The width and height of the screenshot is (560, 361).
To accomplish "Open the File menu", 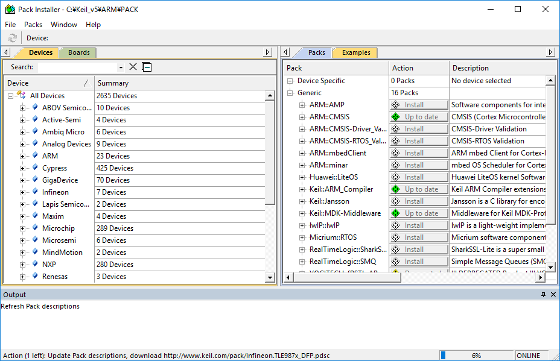I will (x=10, y=24).
